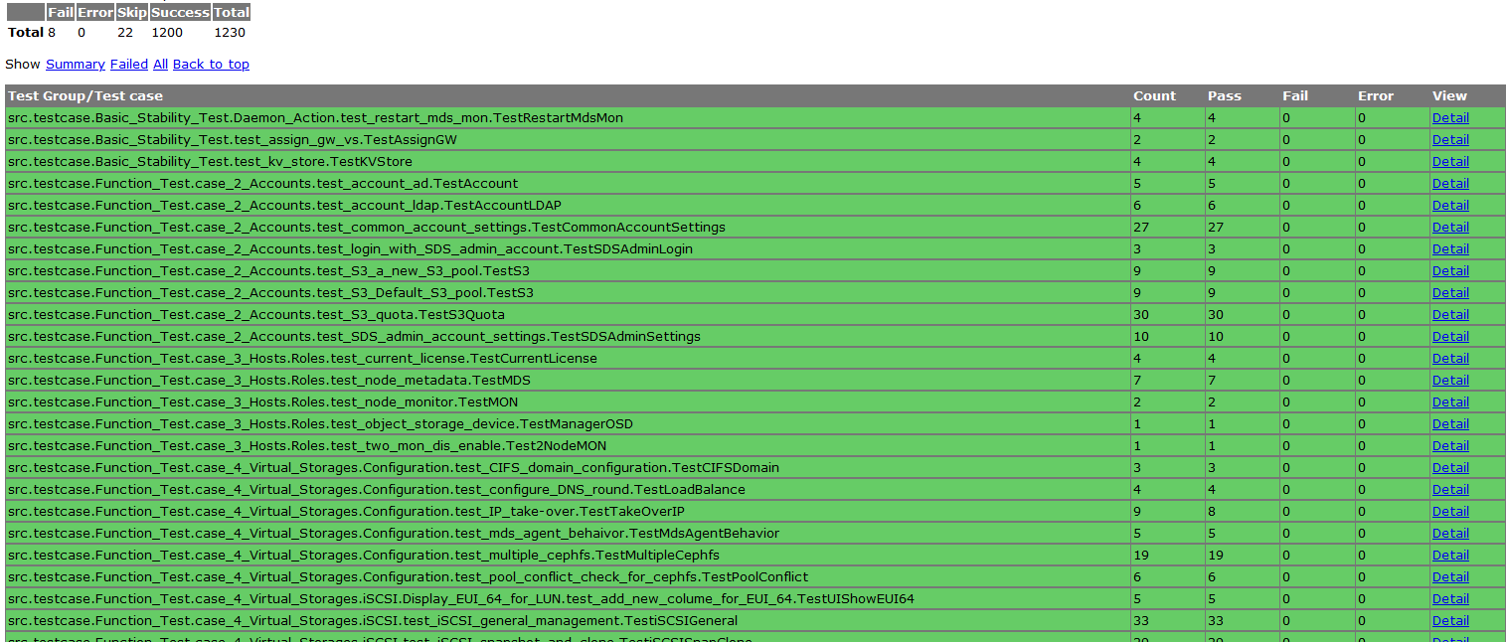Viewport: 1506px width, 642px height.
Task: Show only Failed tests
Action: [x=128, y=64]
